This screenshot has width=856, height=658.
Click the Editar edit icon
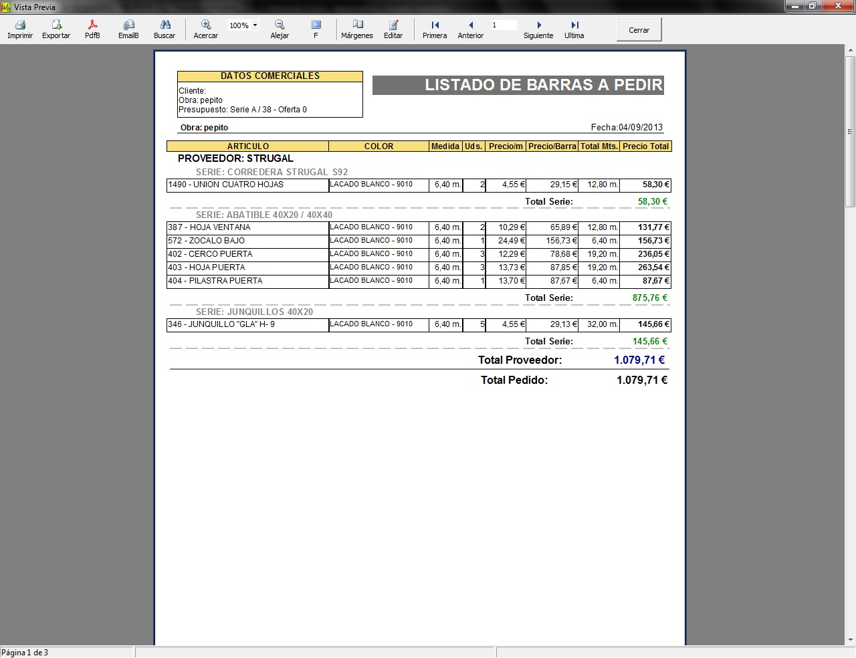pos(393,25)
